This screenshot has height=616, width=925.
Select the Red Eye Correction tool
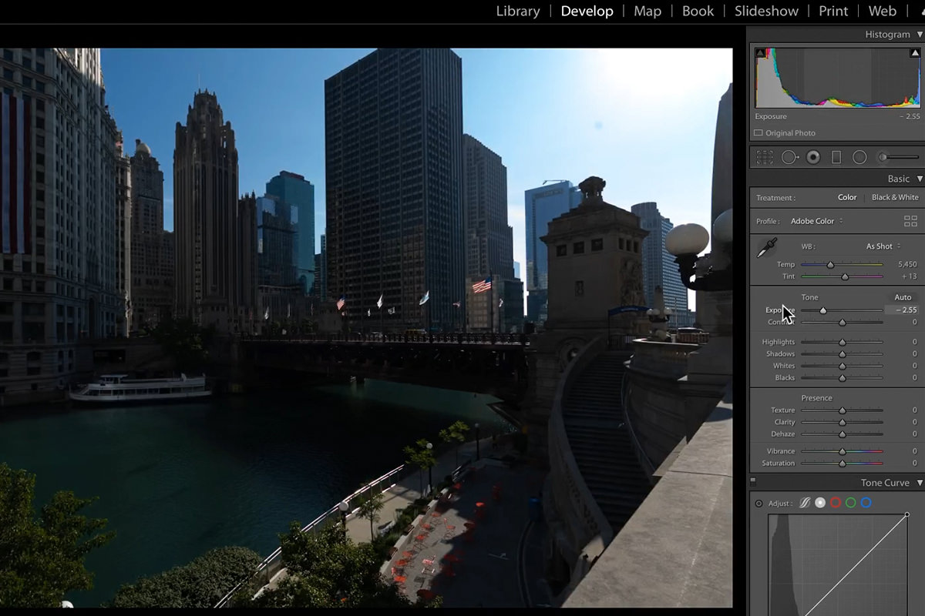pyautogui.click(x=812, y=157)
